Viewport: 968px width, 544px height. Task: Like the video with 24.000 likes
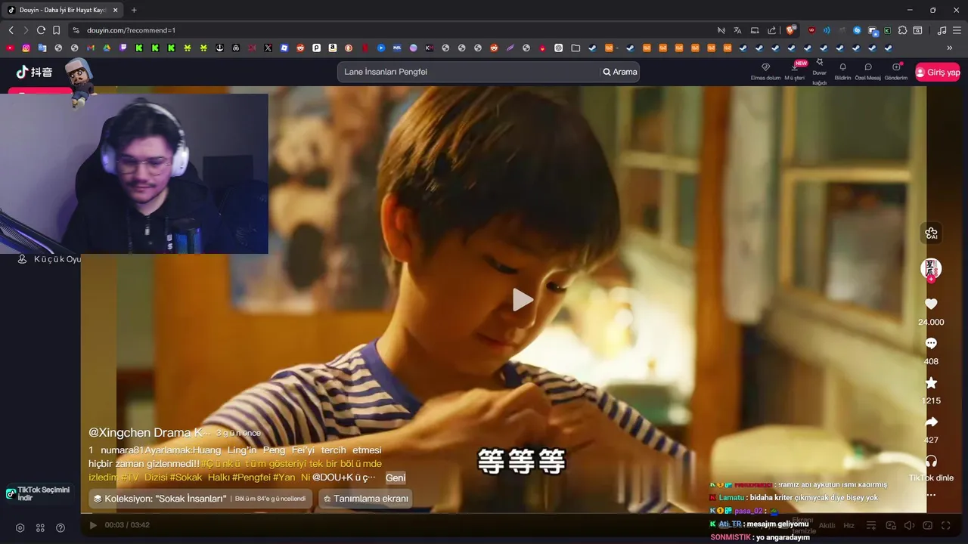931,304
